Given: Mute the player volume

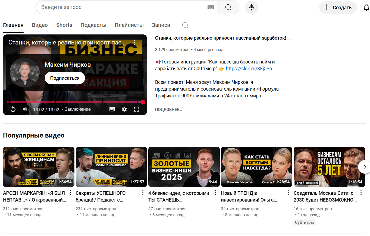Looking at the screenshot, I should coord(25,109).
